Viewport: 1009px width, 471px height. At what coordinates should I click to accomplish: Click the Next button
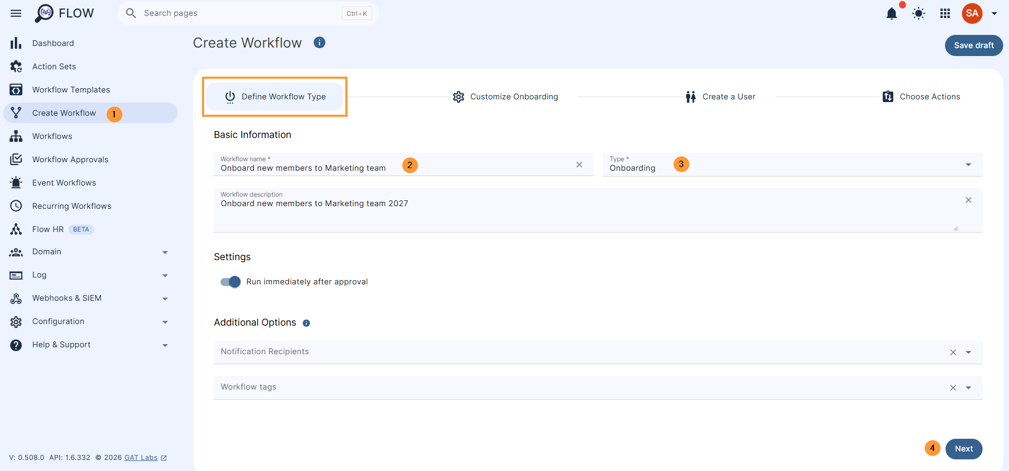click(964, 449)
